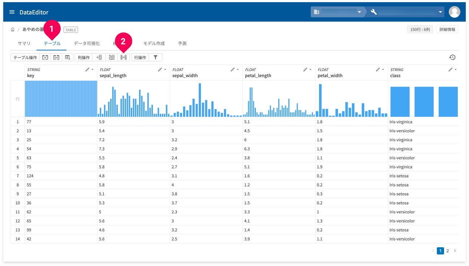The width and height of the screenshot is (469, 266).
Task: Go to page 2
Action: click(x=447, y=251)
